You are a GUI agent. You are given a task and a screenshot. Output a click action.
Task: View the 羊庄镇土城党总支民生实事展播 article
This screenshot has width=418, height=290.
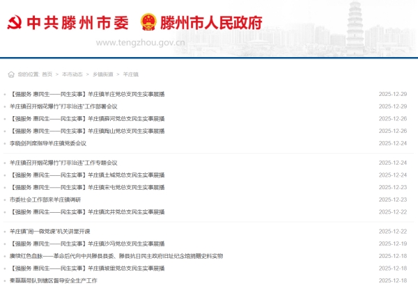click(87, 175)
